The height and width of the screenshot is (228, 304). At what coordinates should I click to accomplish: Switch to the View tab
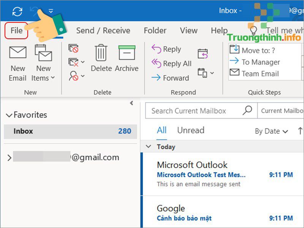188,31
